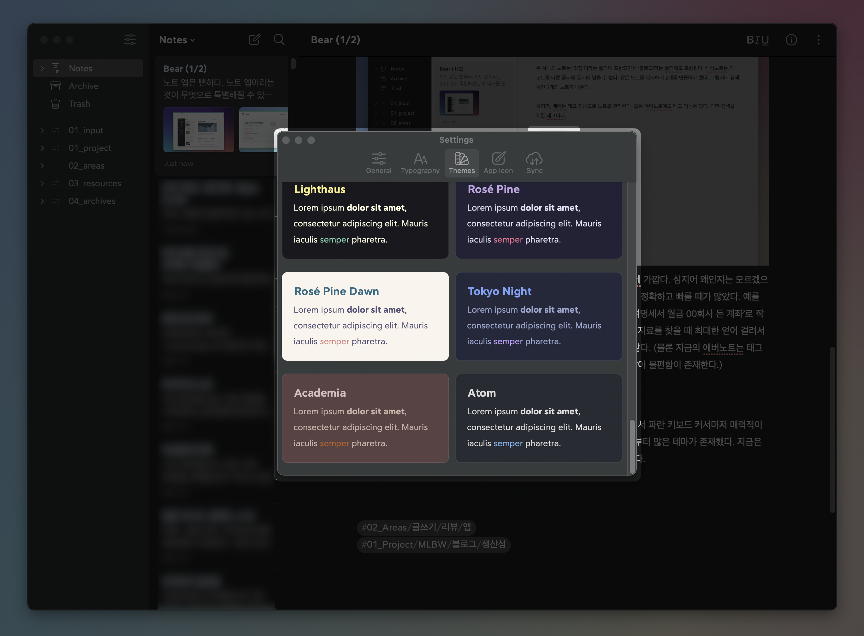
Task: Open the Trash folder in sidebar
Action: [x=88, y=104]
